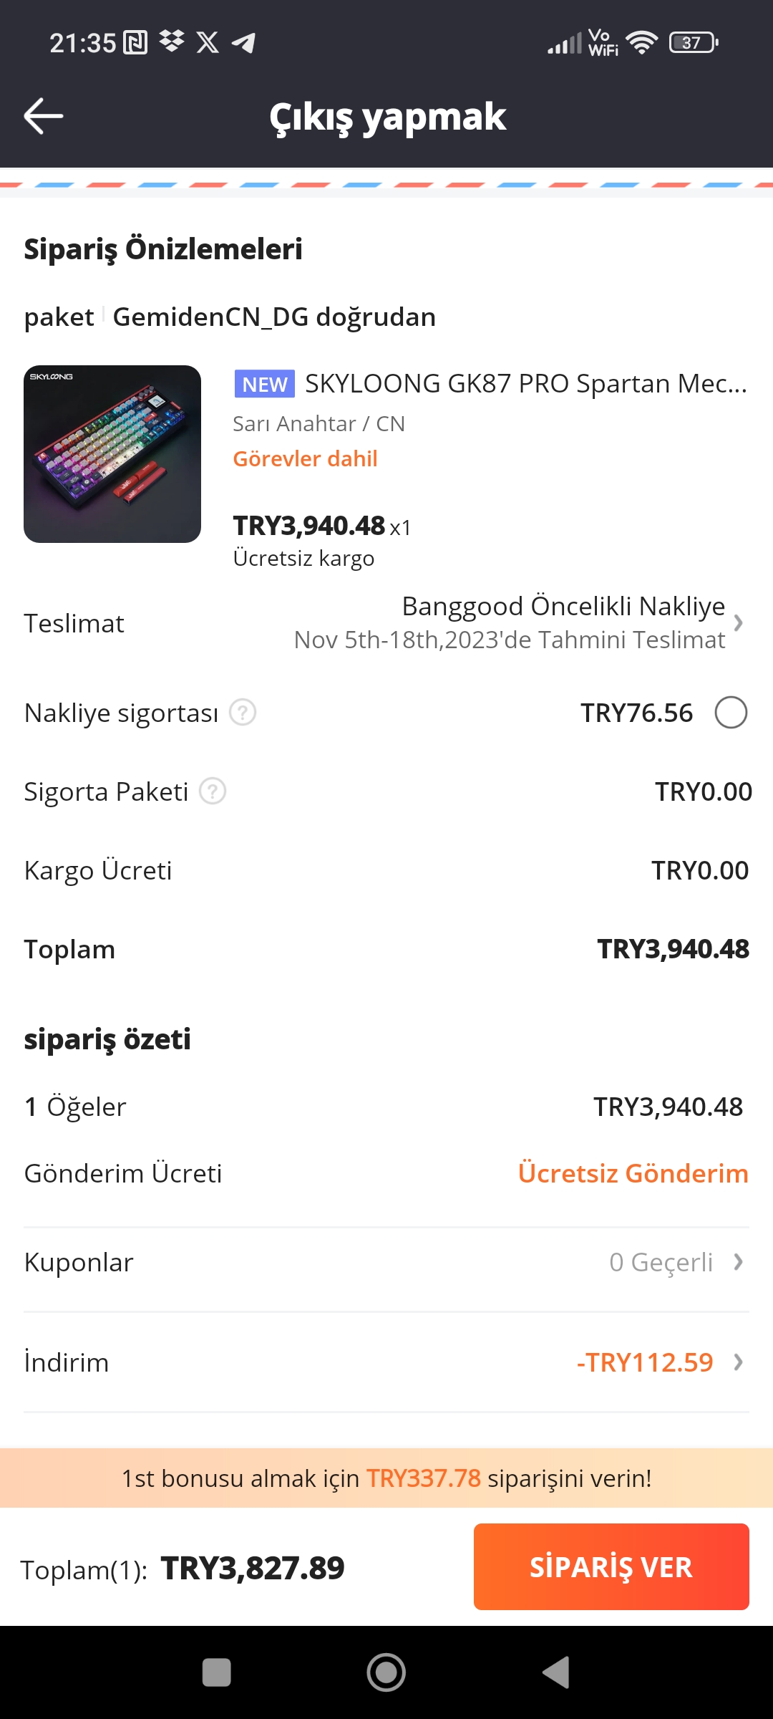
Task: Tap Banggood Öncelikli Nakliye delivery option
Action: 563,607
